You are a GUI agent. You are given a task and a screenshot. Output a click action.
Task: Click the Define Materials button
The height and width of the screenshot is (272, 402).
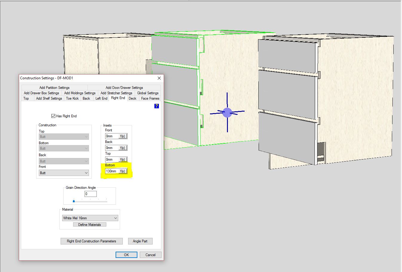click(x=90, y=225)
